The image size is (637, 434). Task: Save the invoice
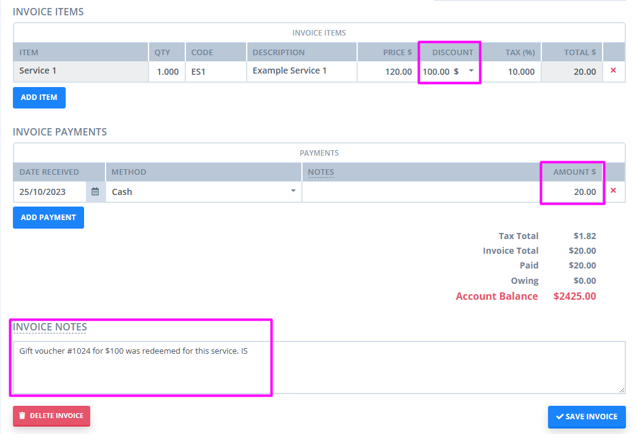(587, 417)
